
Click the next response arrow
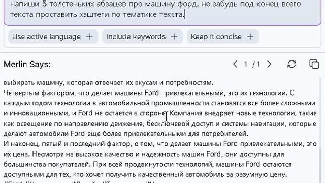click(x=269, y=64)
